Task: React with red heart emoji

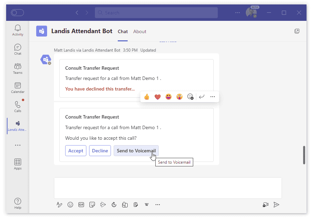Action: pyautogui.click(x=157, y=97)
